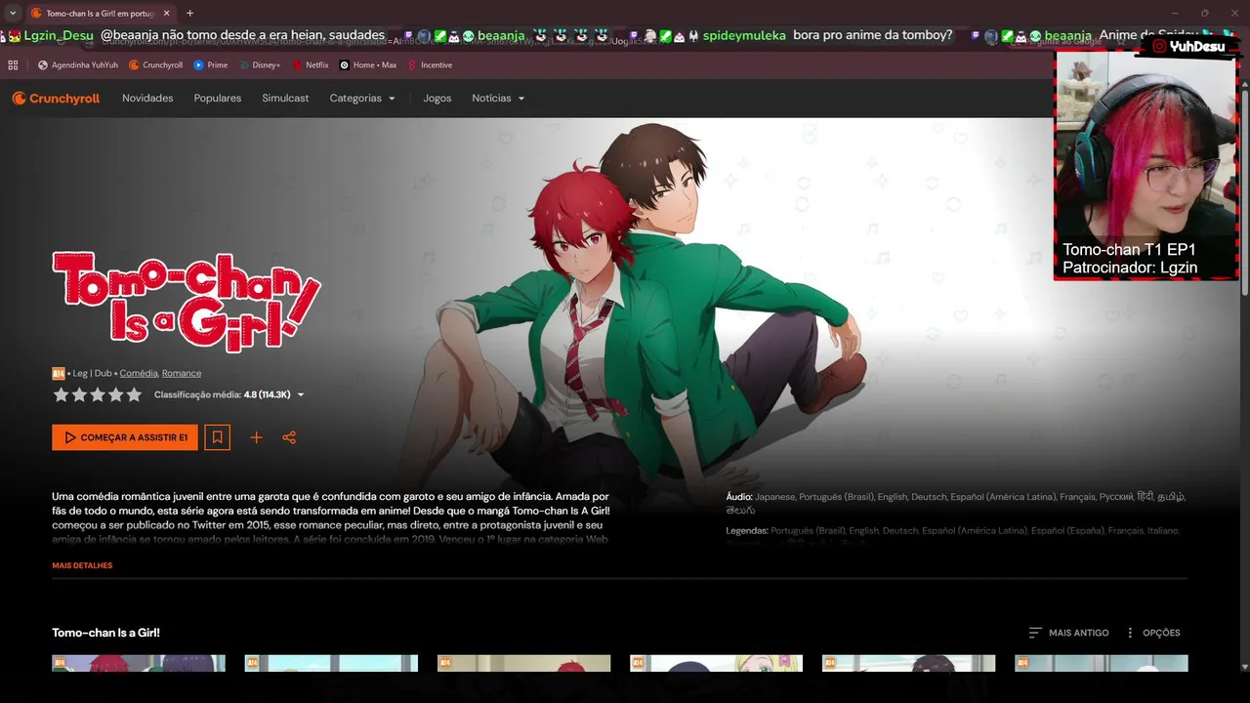Screen dimensions: 1250x703
Task: Click the MAIS DETALHES link
Action: coord(82,565)
